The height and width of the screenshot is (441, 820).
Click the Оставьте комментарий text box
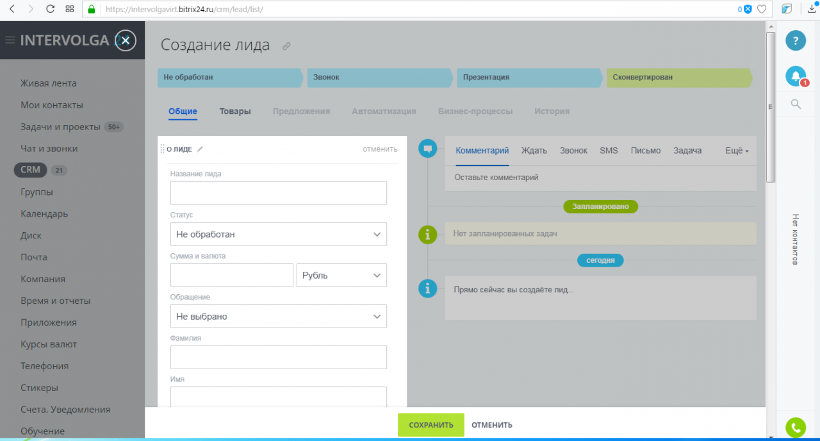click(x=601, y=178)
